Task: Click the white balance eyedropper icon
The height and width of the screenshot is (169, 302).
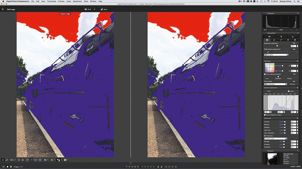Action: tap(268, 52)
